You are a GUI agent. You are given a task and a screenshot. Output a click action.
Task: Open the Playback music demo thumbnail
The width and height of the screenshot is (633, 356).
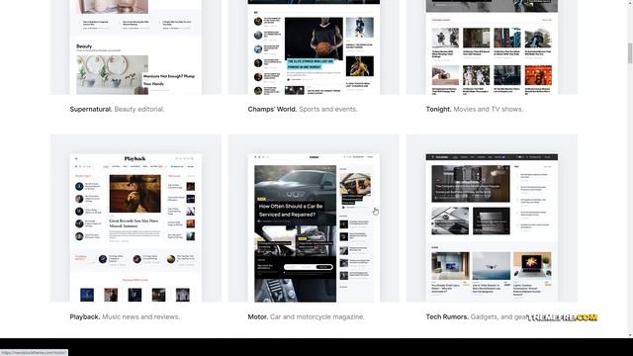[136, 219]
